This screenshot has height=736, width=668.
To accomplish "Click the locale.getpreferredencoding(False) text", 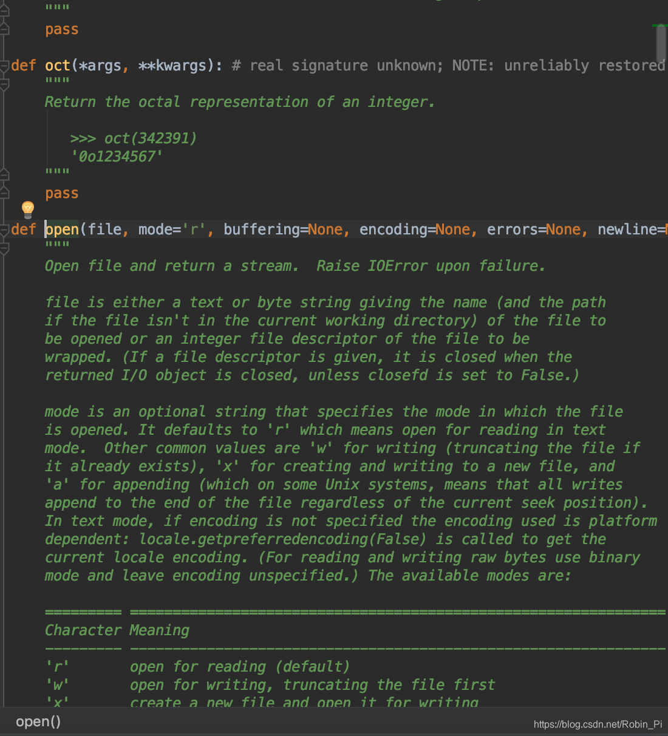I will [282, 539].
